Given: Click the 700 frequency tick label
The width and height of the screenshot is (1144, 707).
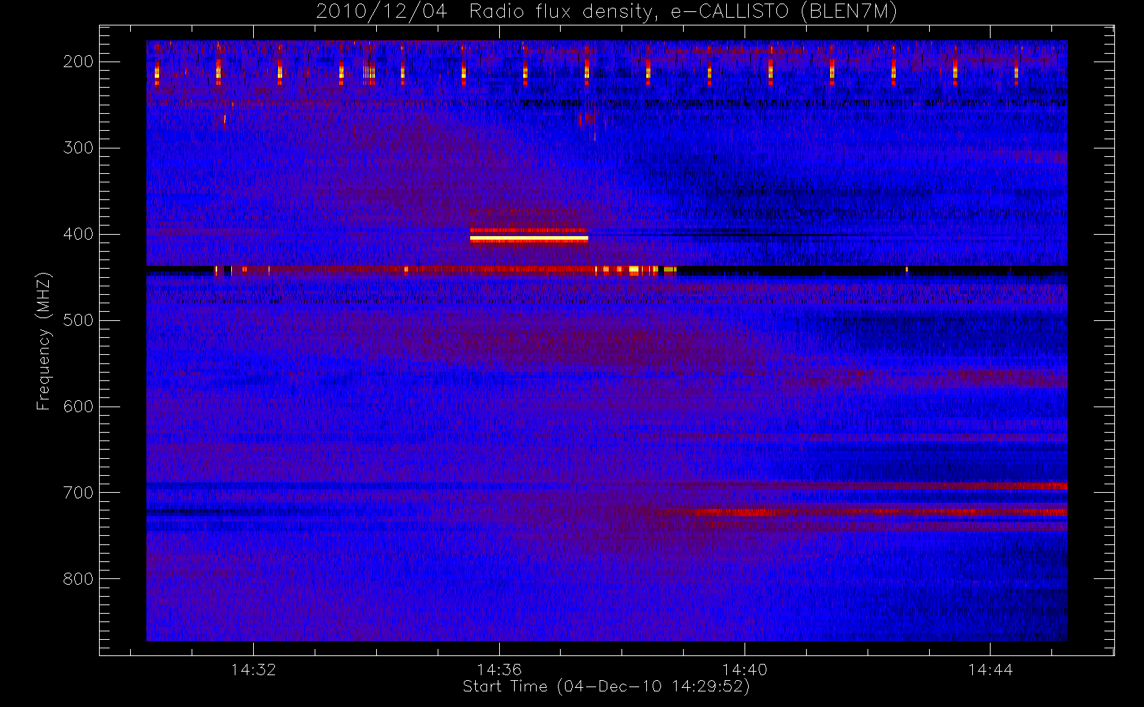Looking at the screenshot, I should [x=78, y=493].
